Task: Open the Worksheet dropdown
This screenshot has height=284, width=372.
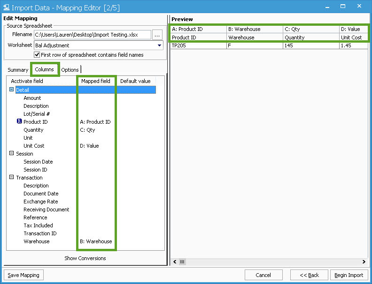Action: 160,45
